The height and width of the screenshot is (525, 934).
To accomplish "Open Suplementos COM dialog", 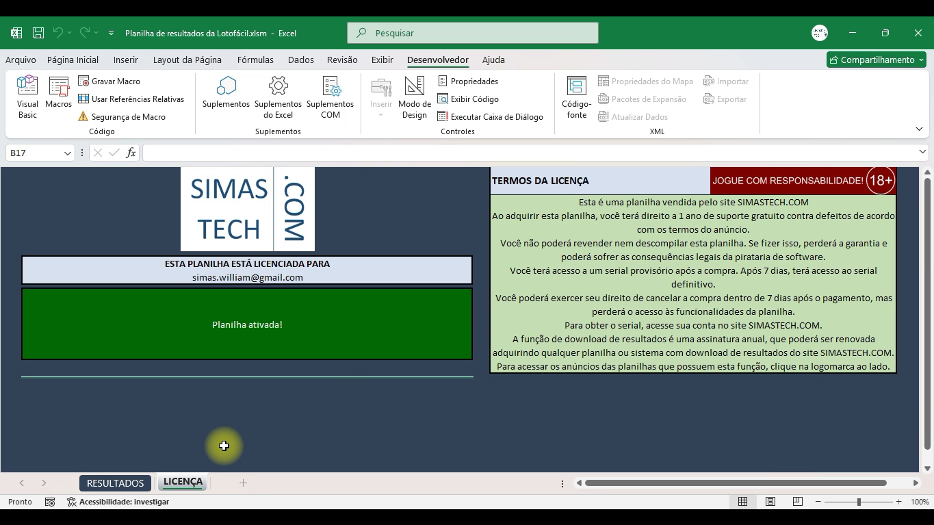I will pyautogui.click(x=330, y=98).
